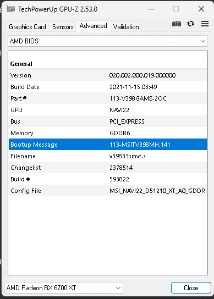Click the Close button
Image resolution: width=214 pixels, height=299 pixels.
(x=191, y=288)
